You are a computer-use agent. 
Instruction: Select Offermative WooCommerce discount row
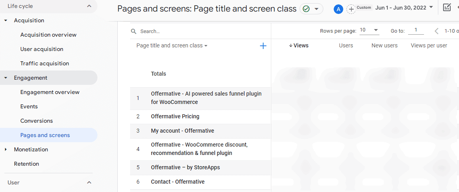pyautogui.click(x=200, y=149)
